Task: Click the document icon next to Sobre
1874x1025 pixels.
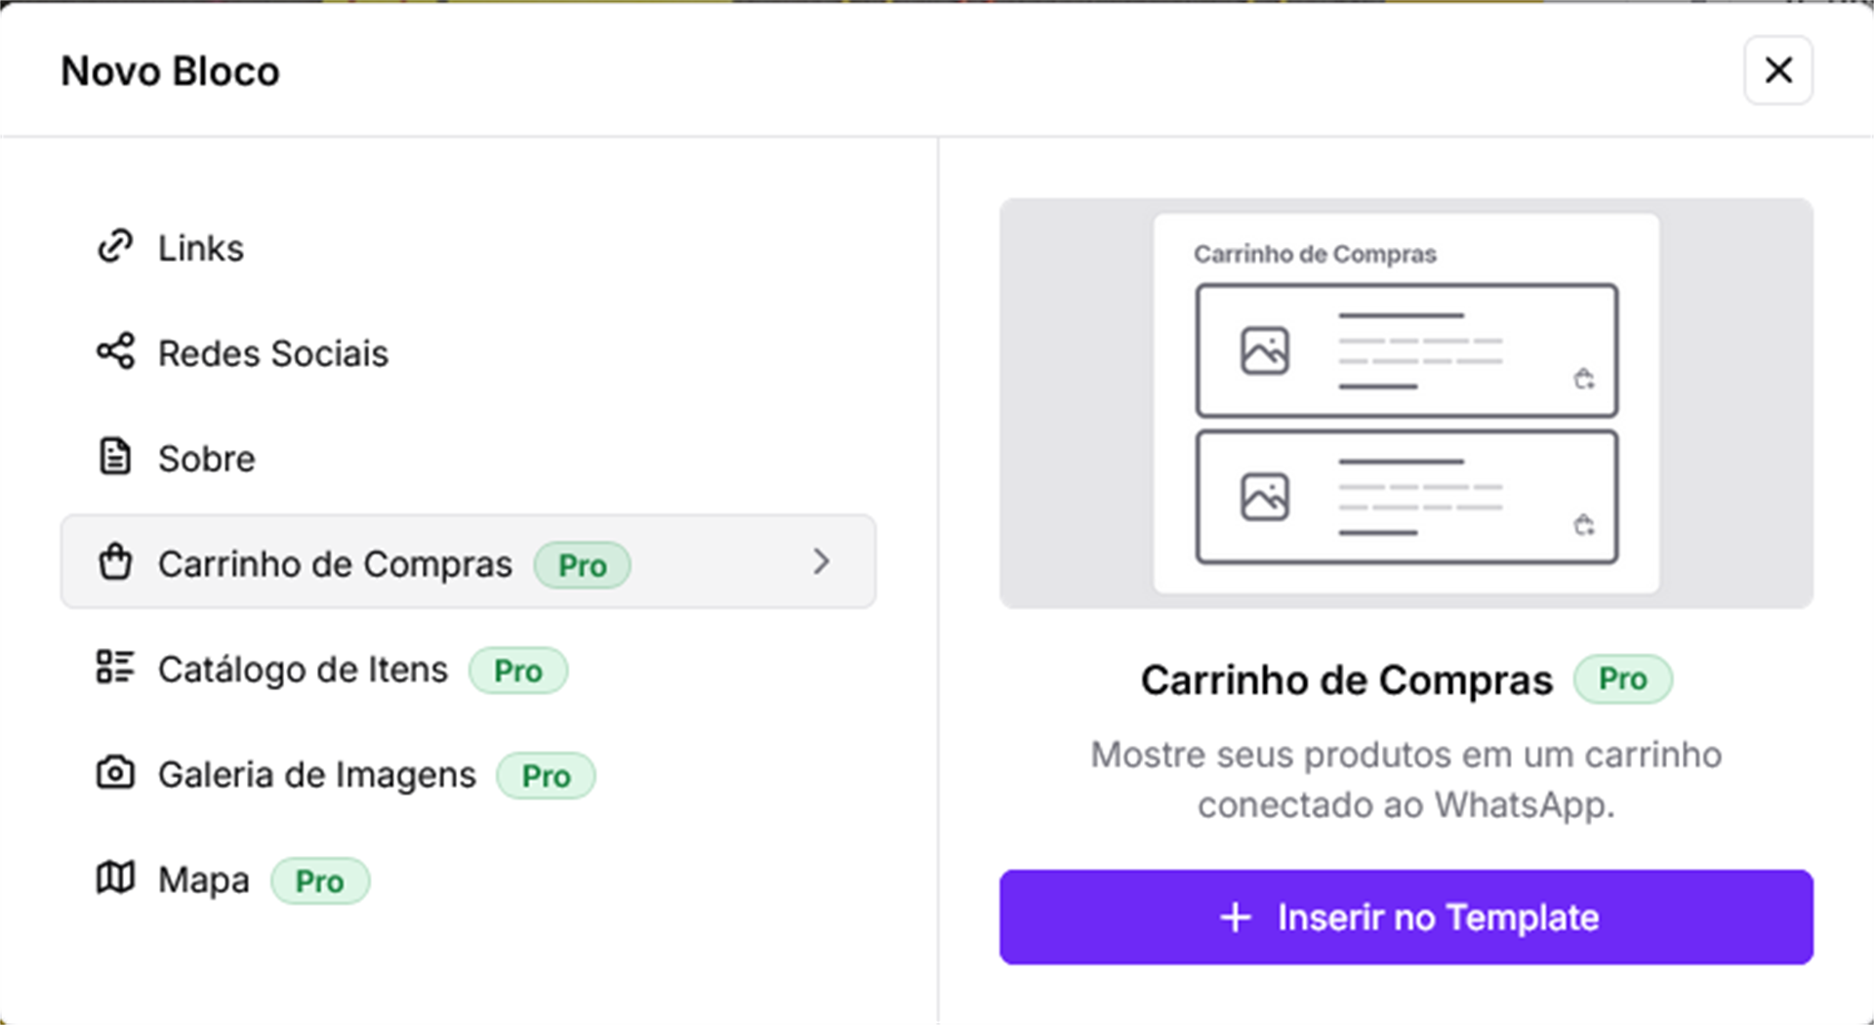Action: (x=115, y=457)
